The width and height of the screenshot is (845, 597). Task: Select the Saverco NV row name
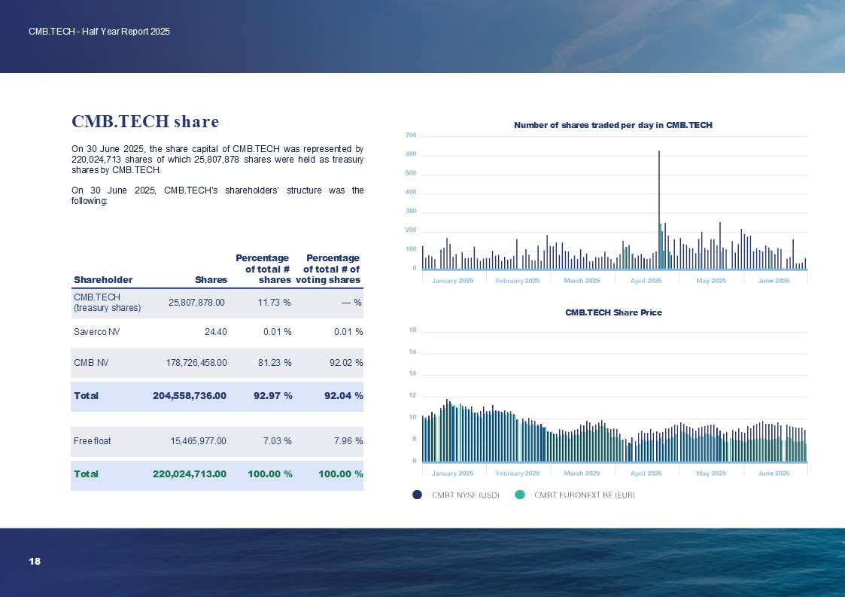point(91,332)
